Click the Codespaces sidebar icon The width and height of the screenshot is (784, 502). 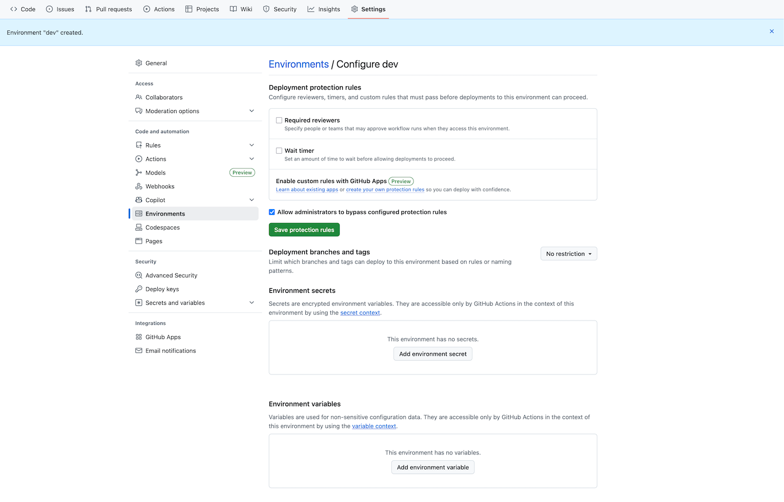click(x=139, y=227)
